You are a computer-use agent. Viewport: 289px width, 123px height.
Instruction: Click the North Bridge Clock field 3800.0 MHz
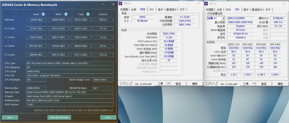pyautogui.click(x=103, y=80)
